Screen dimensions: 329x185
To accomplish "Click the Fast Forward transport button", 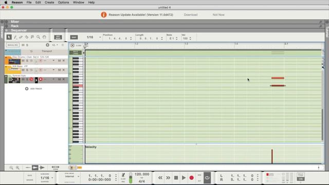I will click(168, 178).
